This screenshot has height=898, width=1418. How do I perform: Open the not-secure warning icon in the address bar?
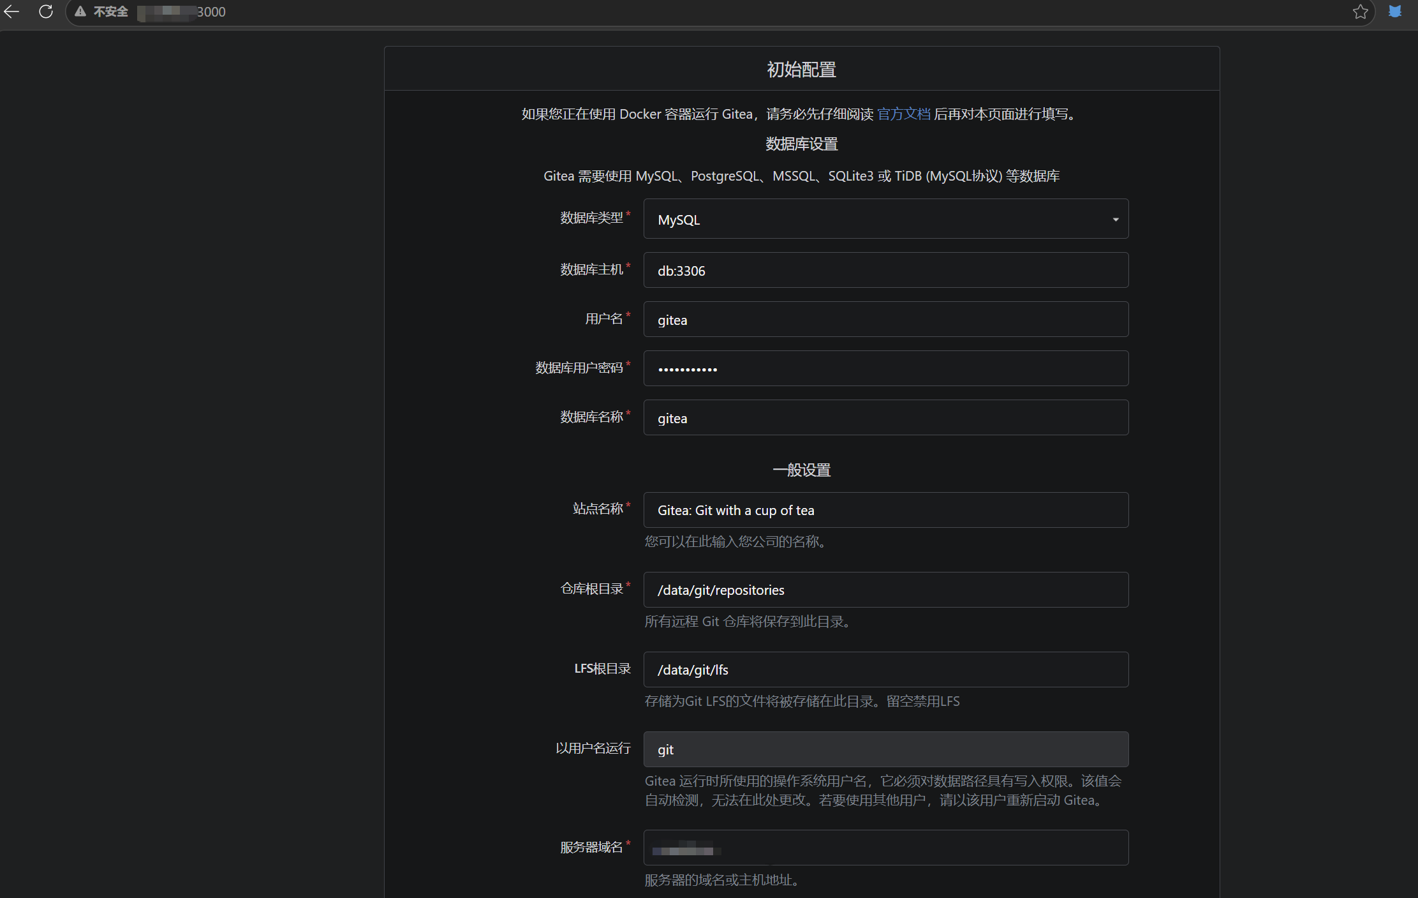[x=80, y=11]
